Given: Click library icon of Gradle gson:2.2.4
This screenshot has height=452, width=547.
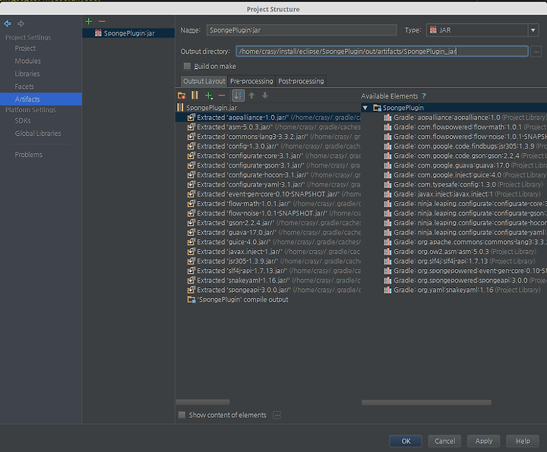Looking at the screenshot, I should 387,155.
